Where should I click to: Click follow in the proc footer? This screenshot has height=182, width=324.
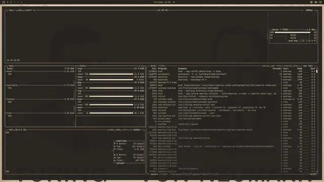pyautogui.click(x=214, y=174)
